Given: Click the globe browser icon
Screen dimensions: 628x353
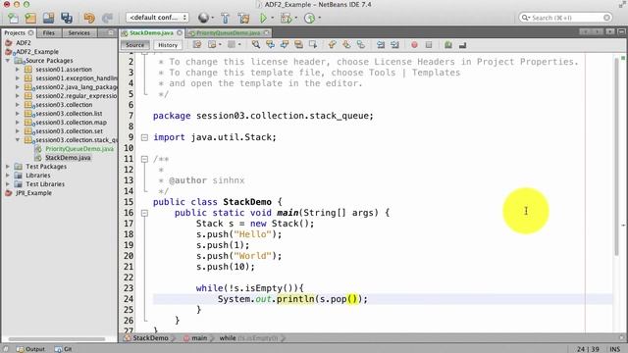Looking at the screenshot, I should click(203, 18).
